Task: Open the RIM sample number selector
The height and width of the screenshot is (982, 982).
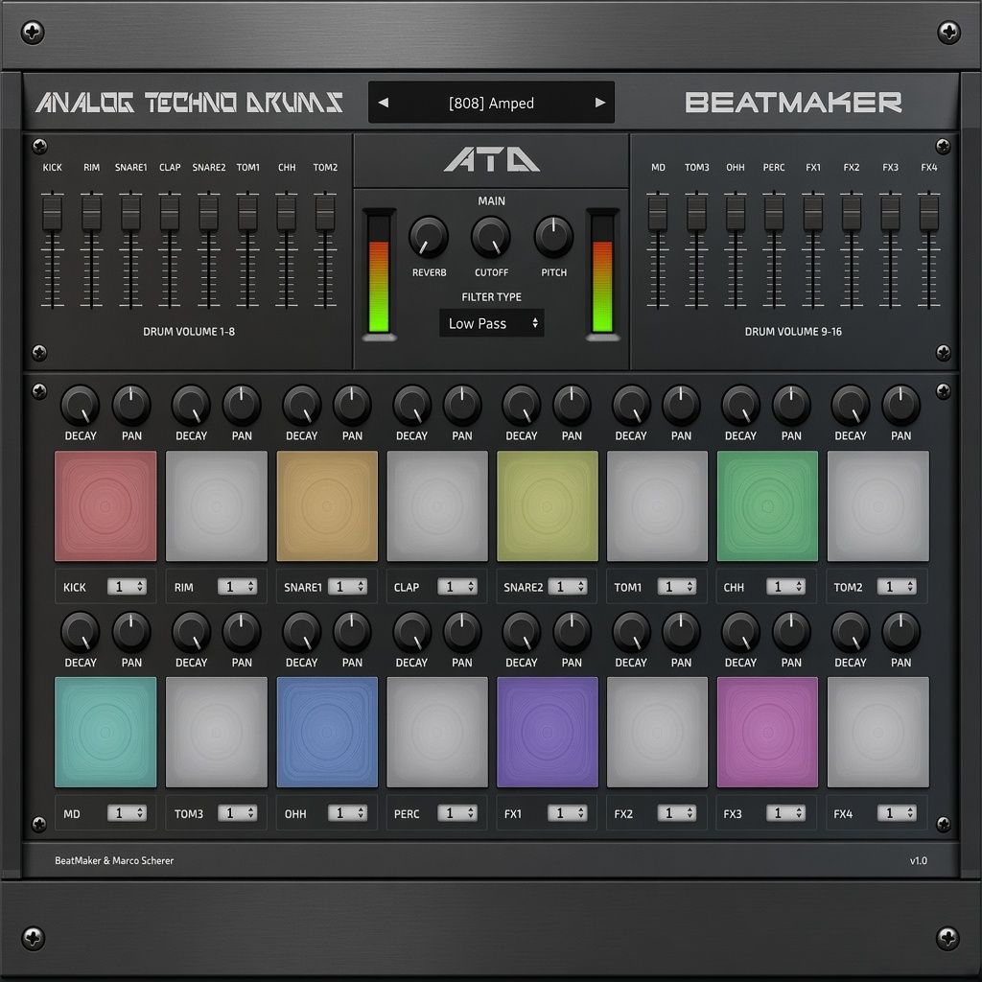Action: [238, 587]
